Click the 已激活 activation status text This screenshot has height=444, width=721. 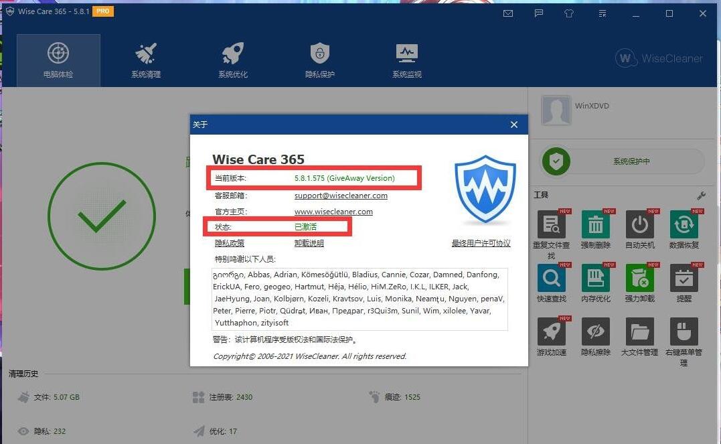(305, 227)
